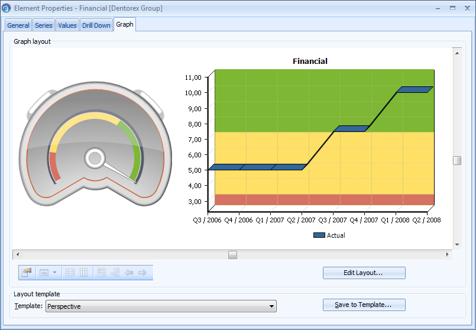Open the chart type dropdown arrow
Image resolution: width=476 pixels, height=330 pixels.
[x=54, y=273]
